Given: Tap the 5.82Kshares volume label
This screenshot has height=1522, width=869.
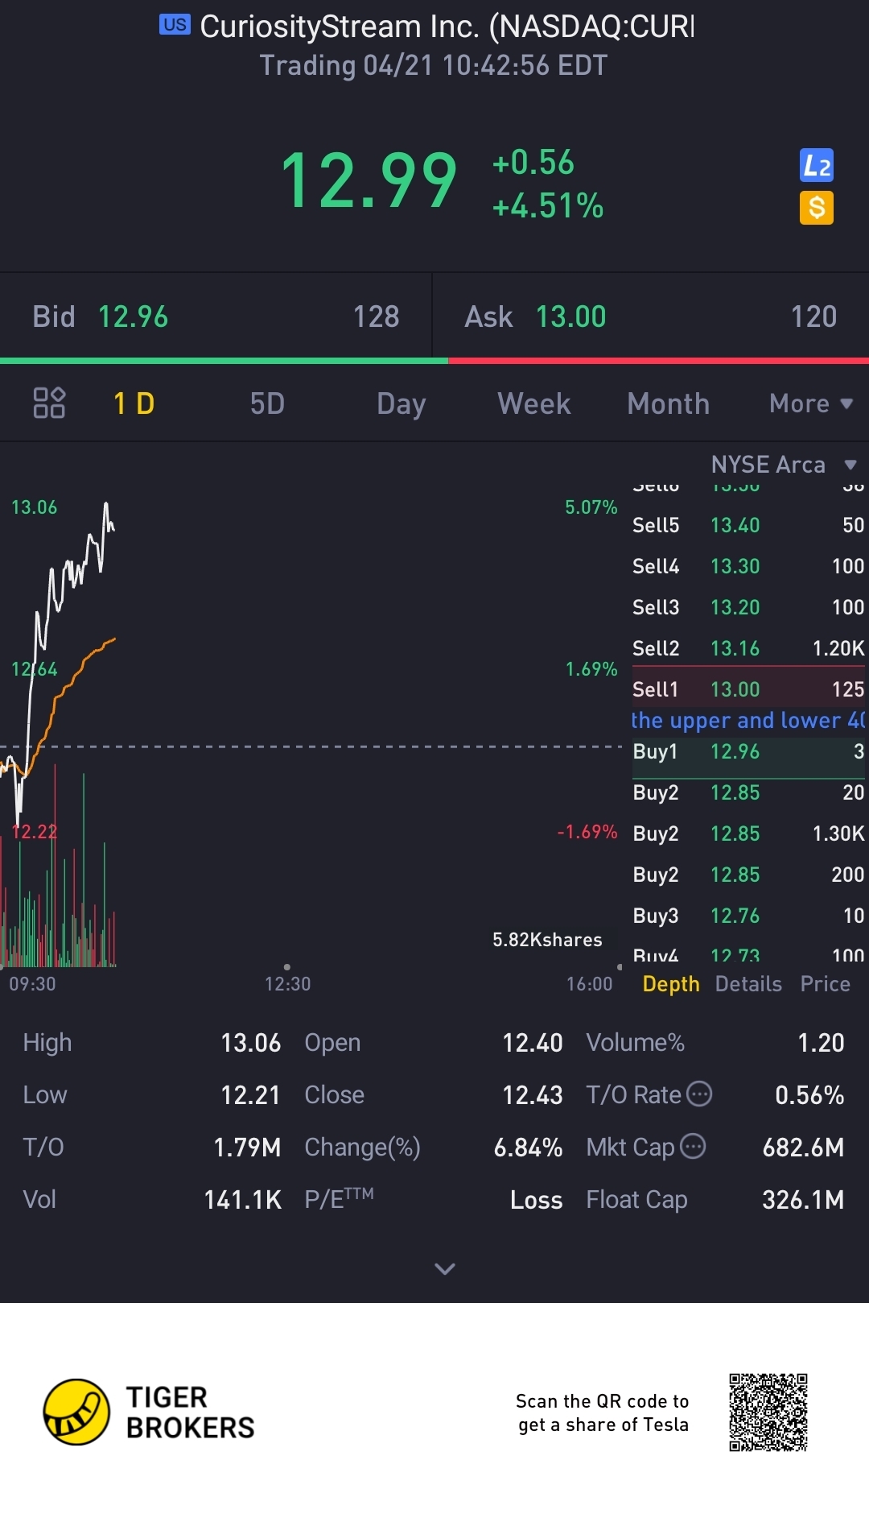Looking at the screenshot, I should [x=547, y=940].
